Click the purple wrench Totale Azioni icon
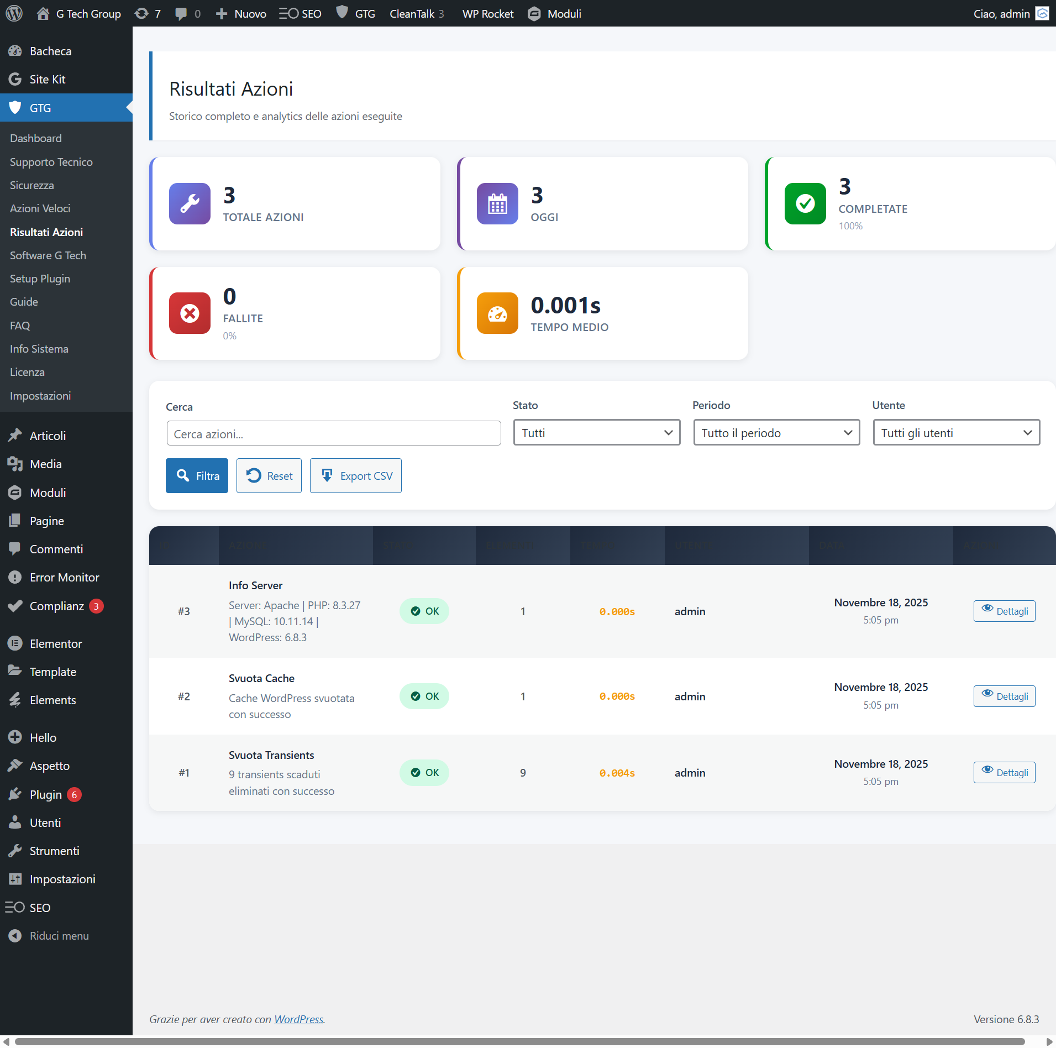1056x1048 pixels. pyautogui.click(x=190, y=203)
